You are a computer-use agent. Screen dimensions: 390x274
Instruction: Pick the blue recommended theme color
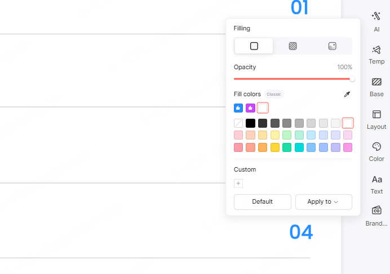click(238, 108)
